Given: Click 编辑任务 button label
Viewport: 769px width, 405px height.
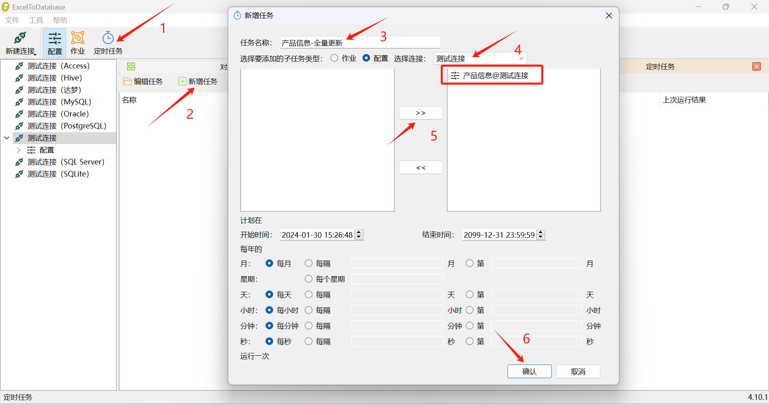Looking at the screenshot, I should tap(148, 81).
